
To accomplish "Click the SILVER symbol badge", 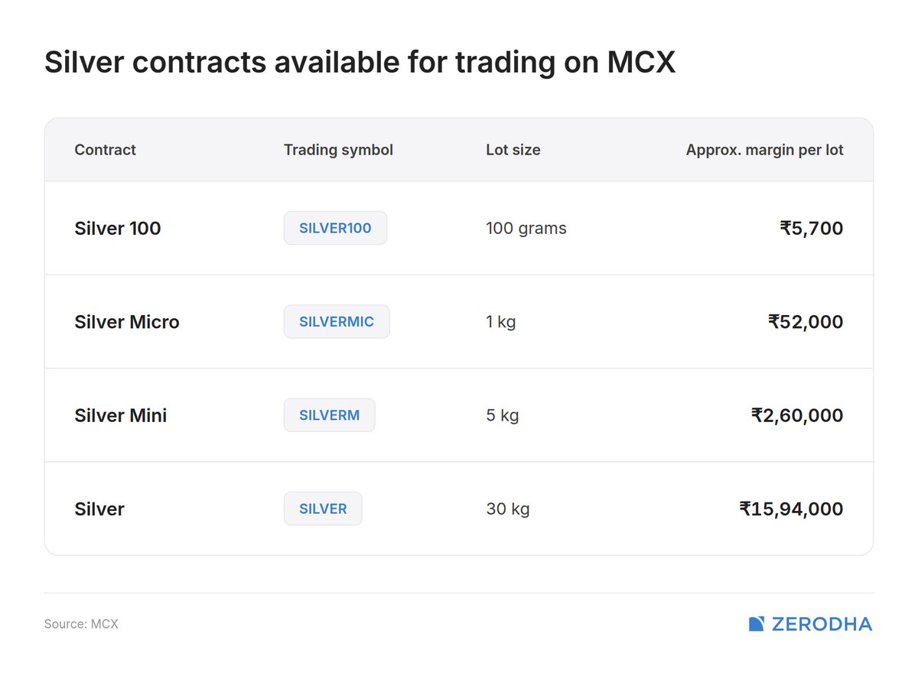I will pyautogui.click(x=323, y=509).
